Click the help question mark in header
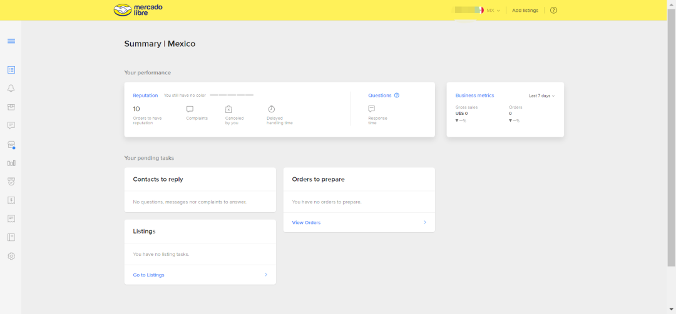 click(x=554, y=11)
